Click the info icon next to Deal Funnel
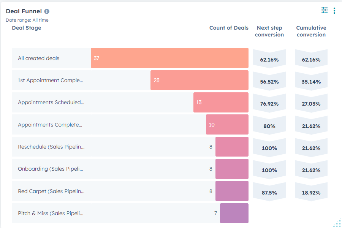 pyautogui.click(x=46, y=11)
